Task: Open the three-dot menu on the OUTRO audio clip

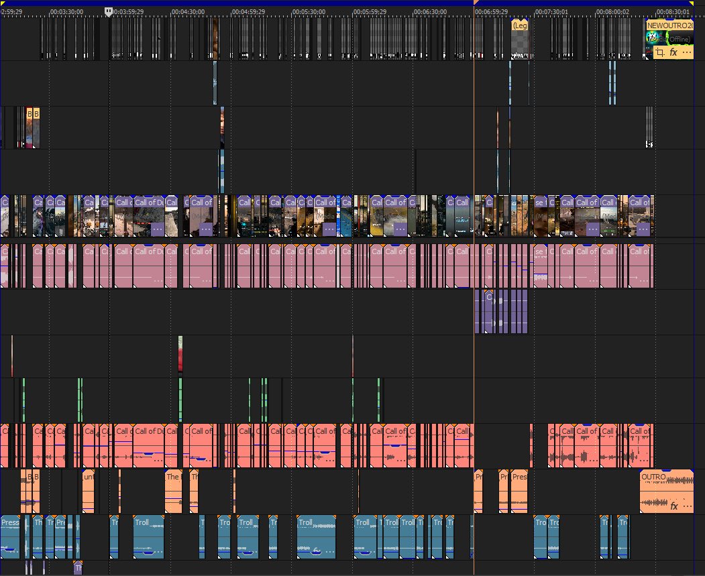Action: click(687, 506)
